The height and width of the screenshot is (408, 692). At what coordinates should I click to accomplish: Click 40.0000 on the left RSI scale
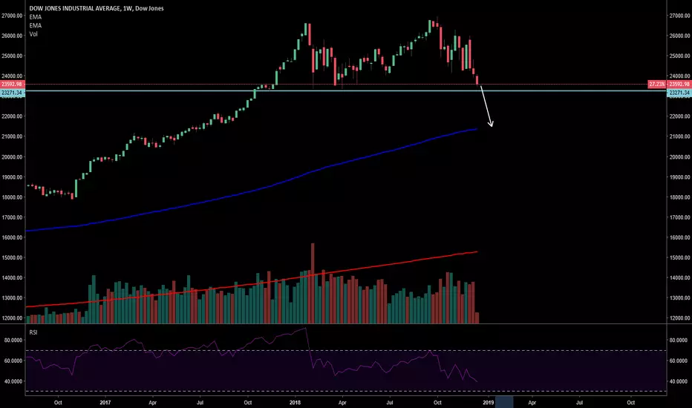click(x=13, y=381)
